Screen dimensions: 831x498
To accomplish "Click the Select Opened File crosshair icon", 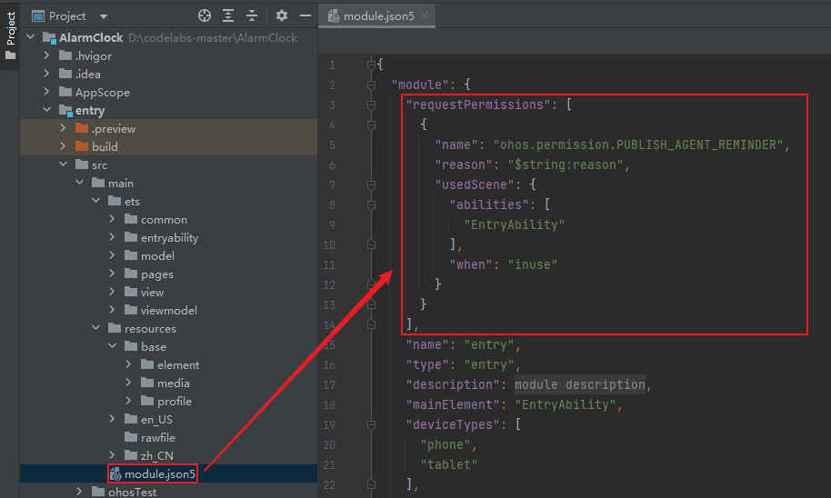I will (204, 15).
